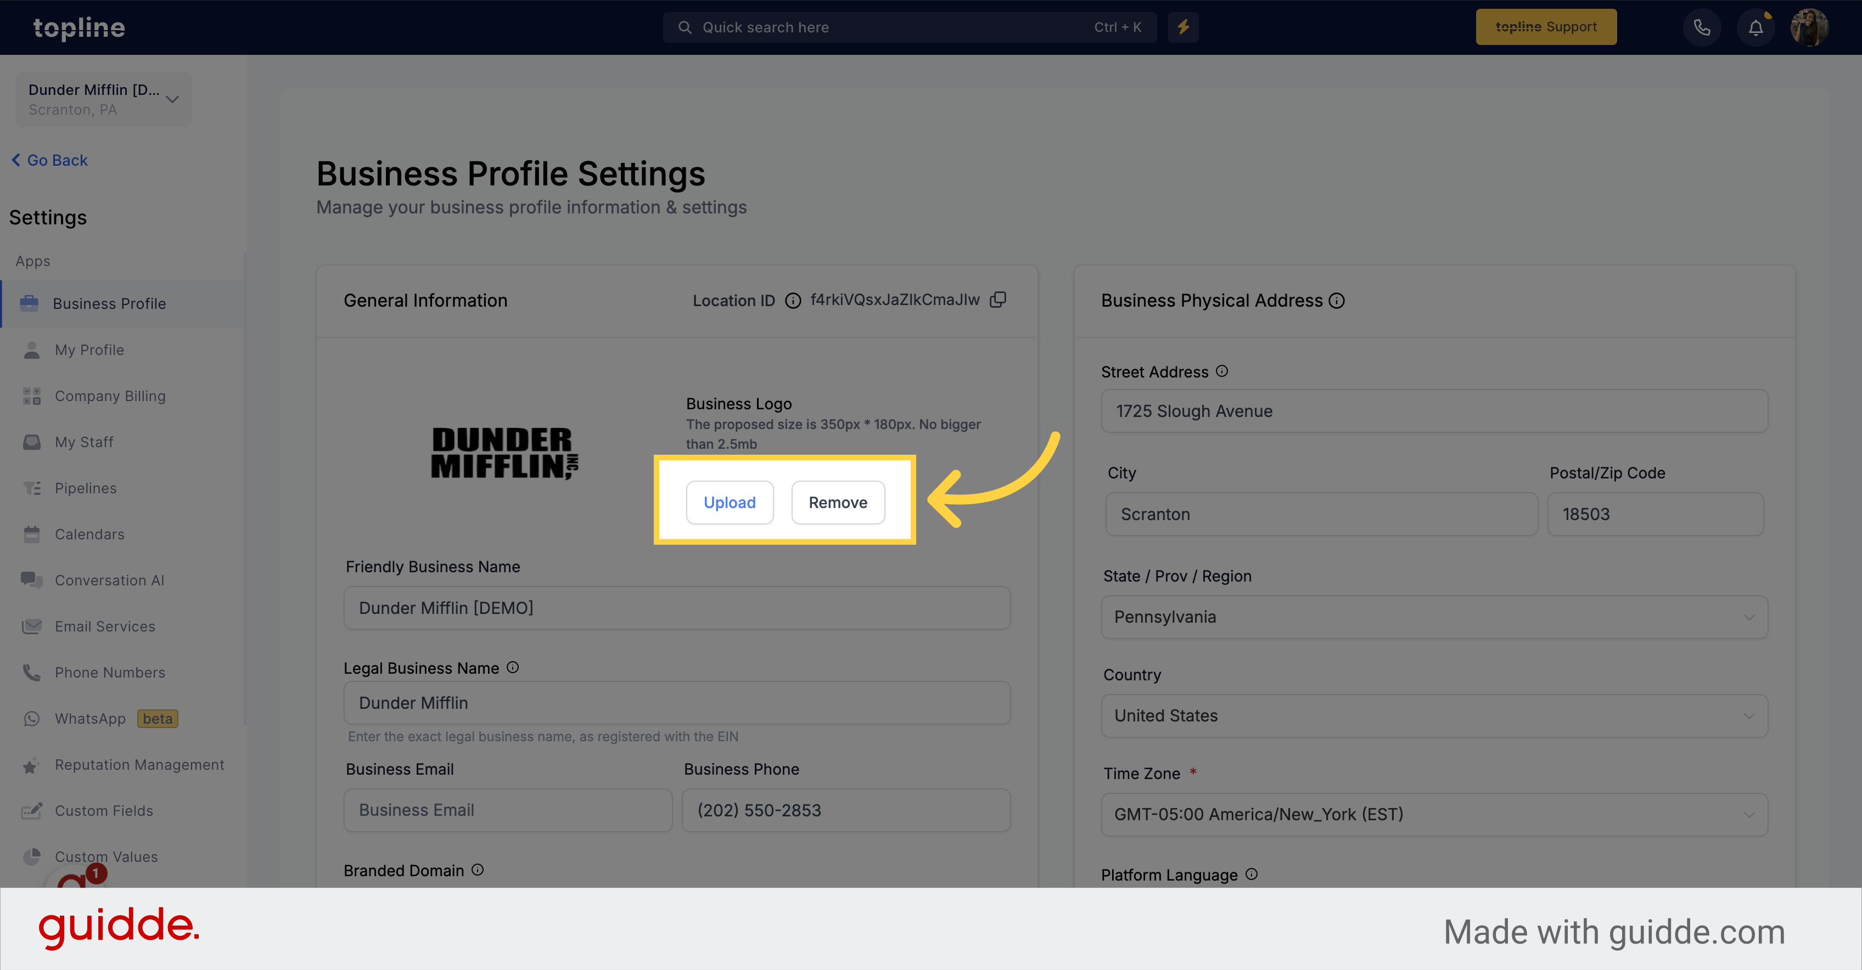
Task: Click the My Profile sidebar icon
Action: (31, 348)
